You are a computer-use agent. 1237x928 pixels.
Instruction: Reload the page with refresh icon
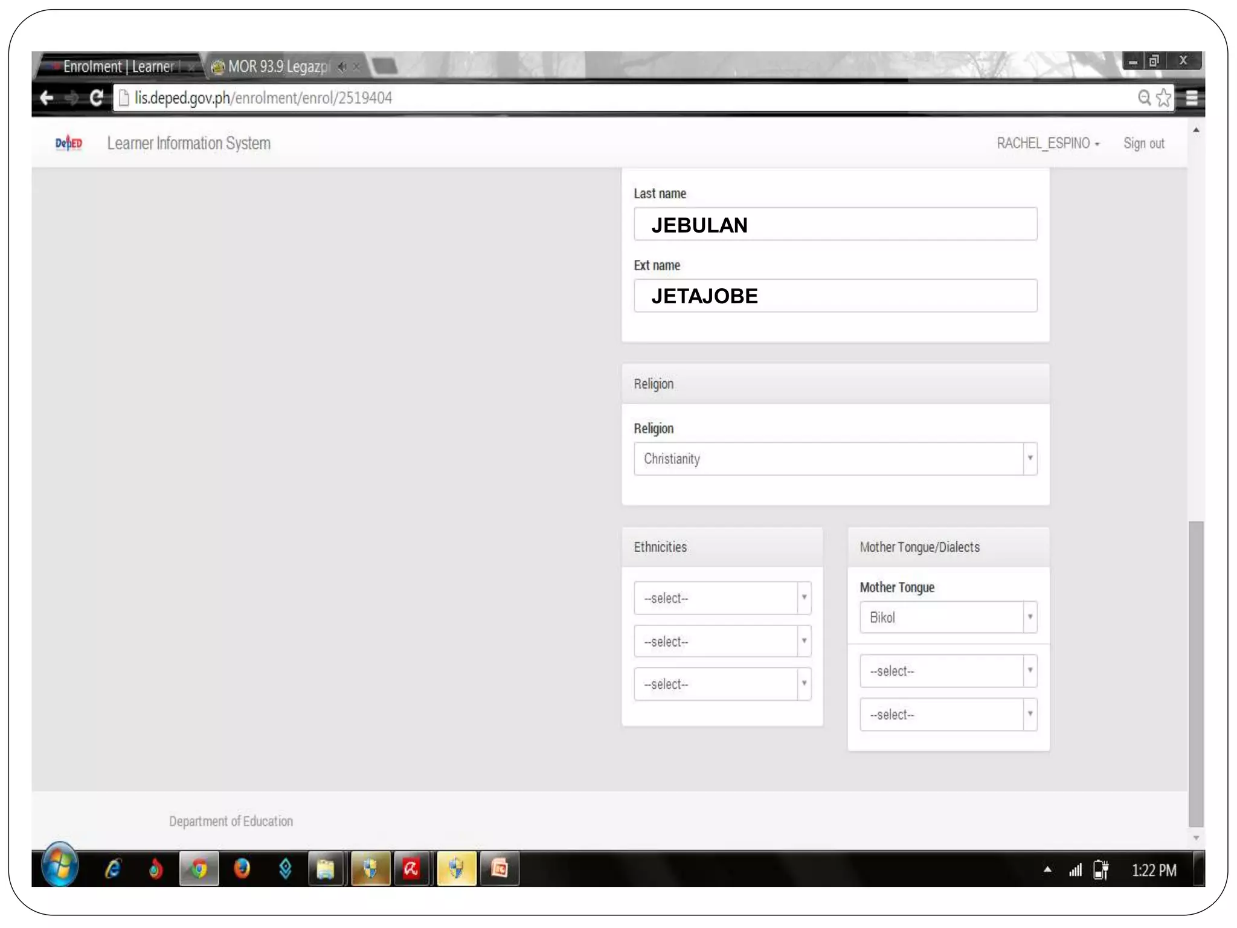pyautogui.click(x=96, y=98)
